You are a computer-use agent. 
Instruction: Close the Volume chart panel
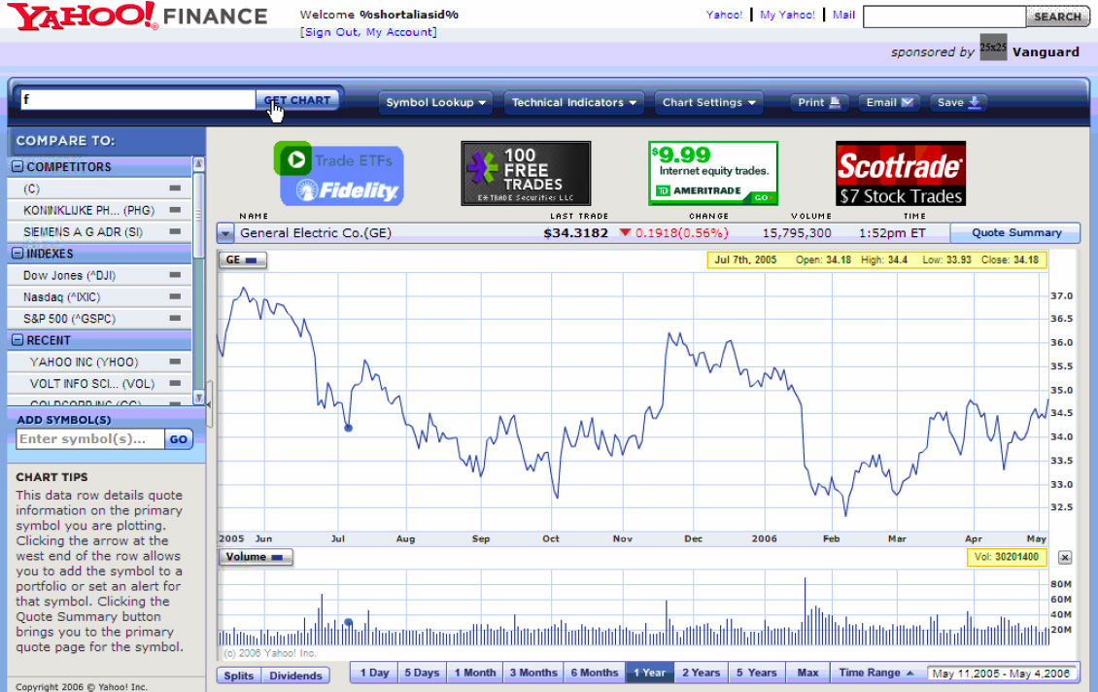coord(1064,558)
